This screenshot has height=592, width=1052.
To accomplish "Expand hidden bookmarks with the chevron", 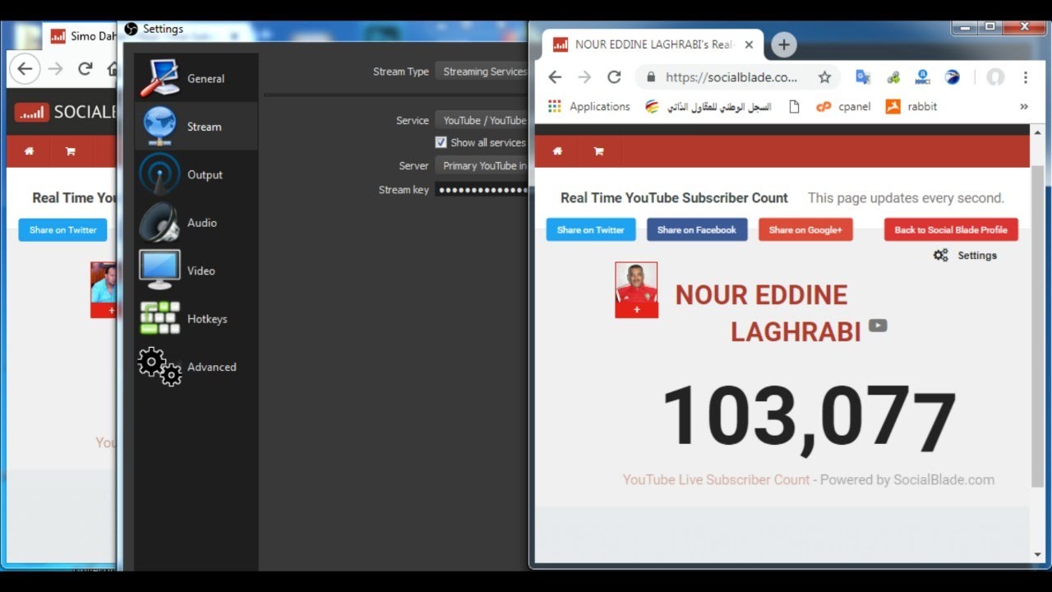I will tap(1024, 107).
